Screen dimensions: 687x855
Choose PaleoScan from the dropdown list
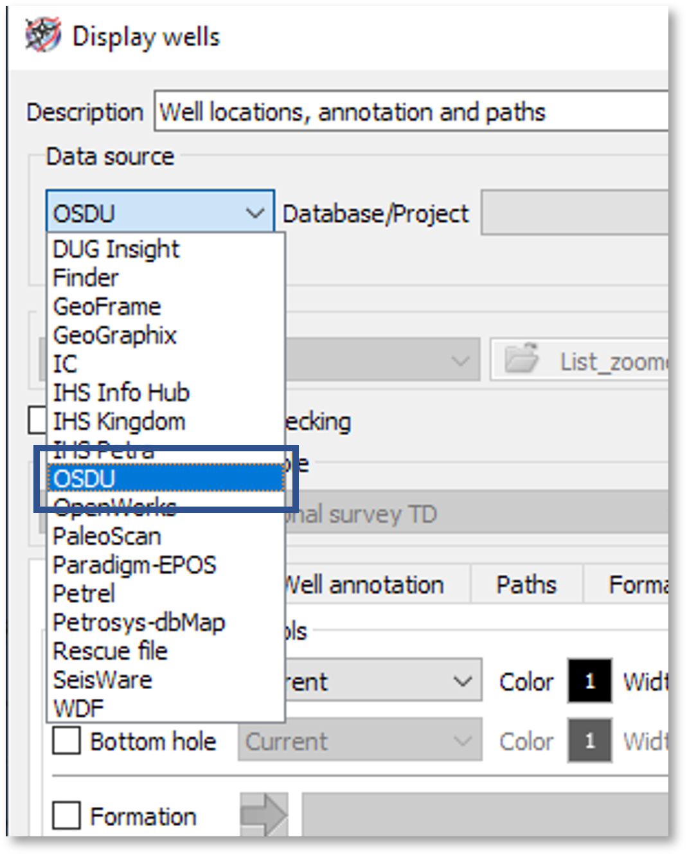tap(107, 536)
